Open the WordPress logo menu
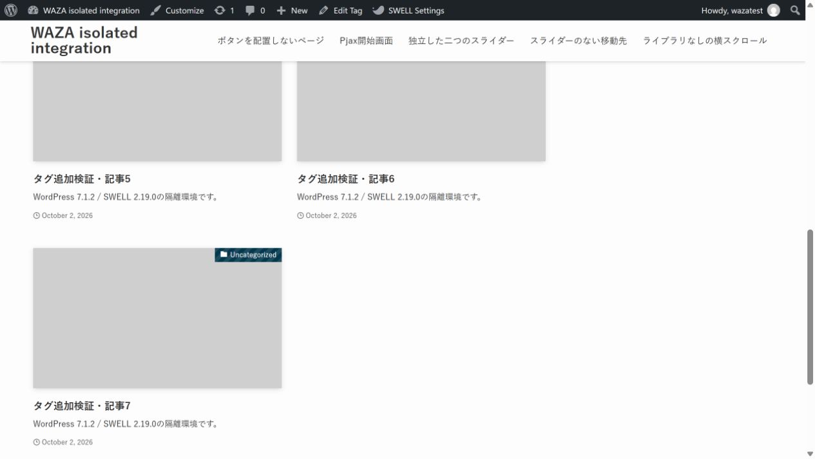 tap(11, 10)
